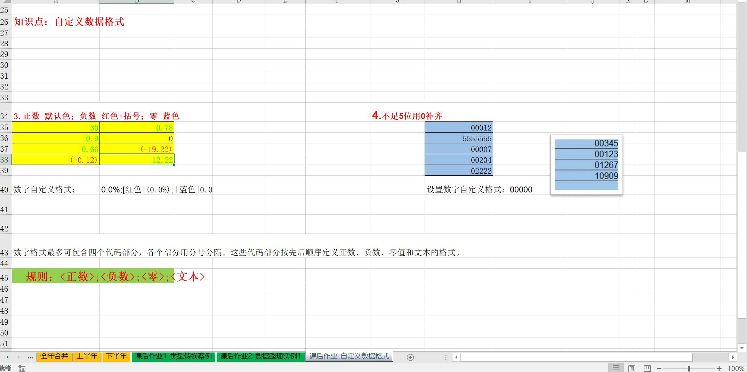Open the 课后作业2-数据整理实例1 sheet tab
This screenshot has width=747, height=372.
click(260, 356)
